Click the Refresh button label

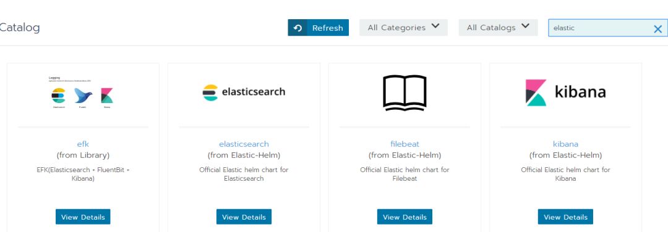pyautogui.click(x=328, y=28)
